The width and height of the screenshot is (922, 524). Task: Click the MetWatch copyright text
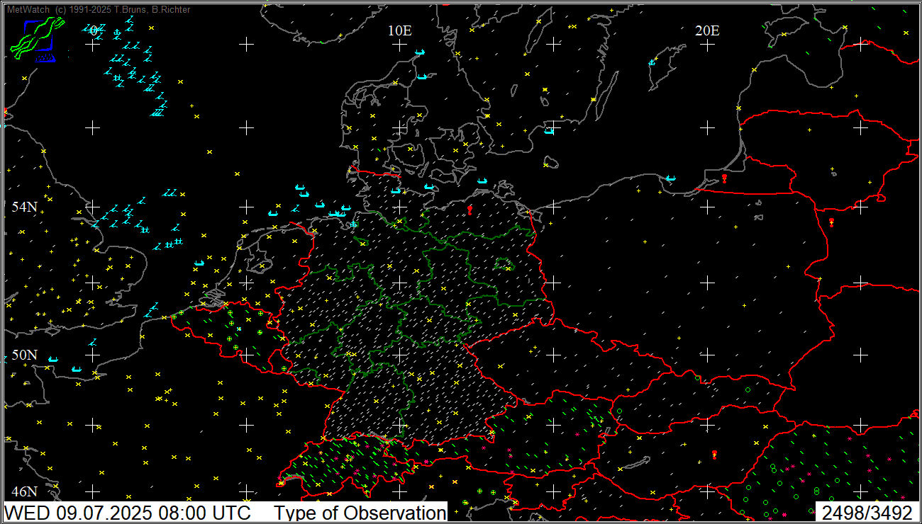point(98,9)
